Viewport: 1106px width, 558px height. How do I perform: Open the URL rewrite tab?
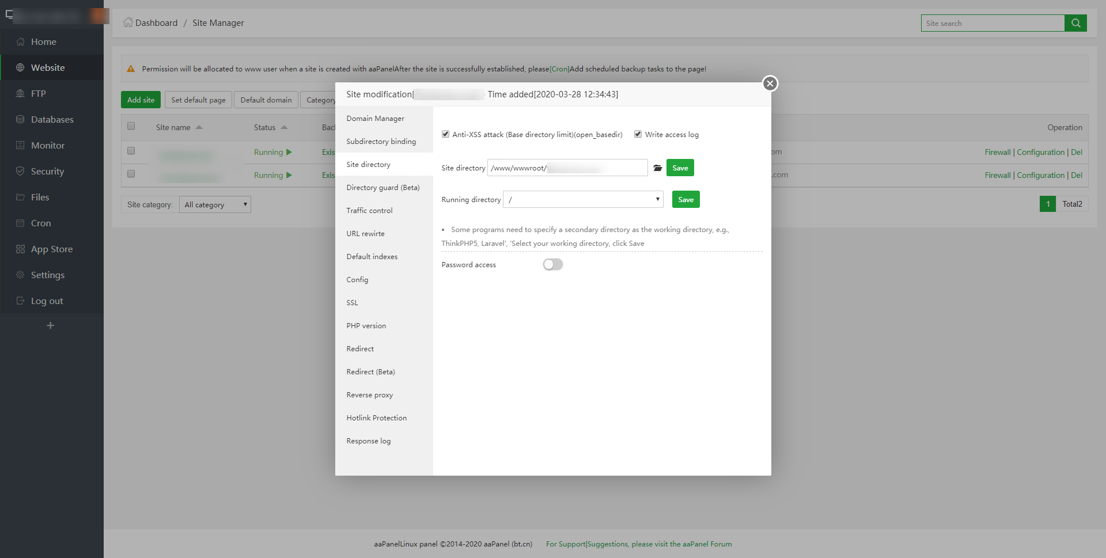pos(365,234)
